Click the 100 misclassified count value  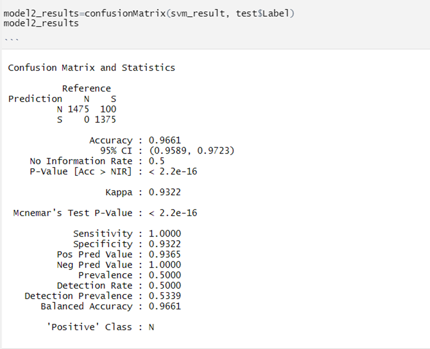[108, 109]
